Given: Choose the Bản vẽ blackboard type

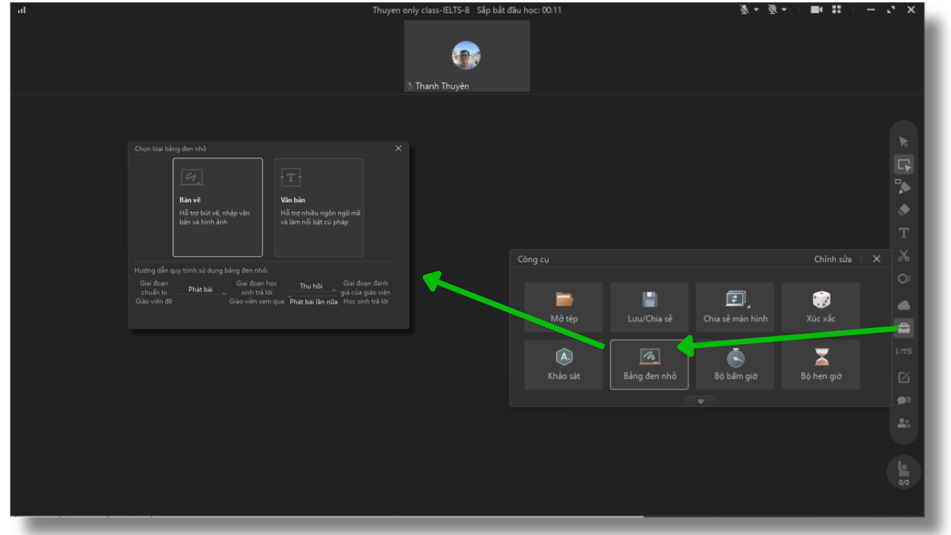Looking at the screenshot, I should point(217,207).
